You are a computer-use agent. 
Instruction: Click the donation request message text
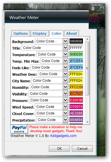tap(56, 129)
